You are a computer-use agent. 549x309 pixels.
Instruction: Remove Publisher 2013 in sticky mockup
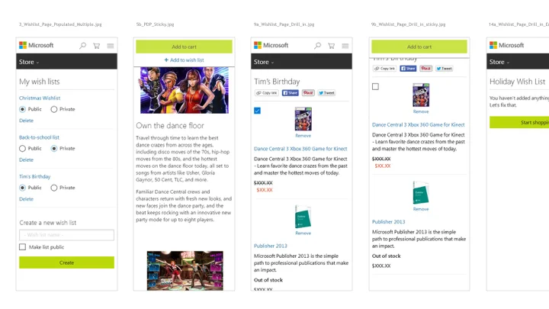(421, 209)
